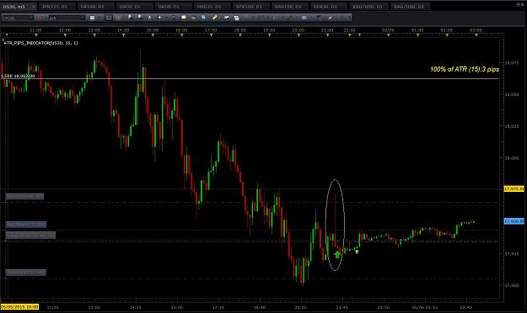
Task: Close the US30, m5 tab with its x
Action: coord(33,7)
